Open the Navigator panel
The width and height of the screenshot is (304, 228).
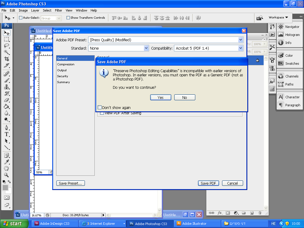289,27
